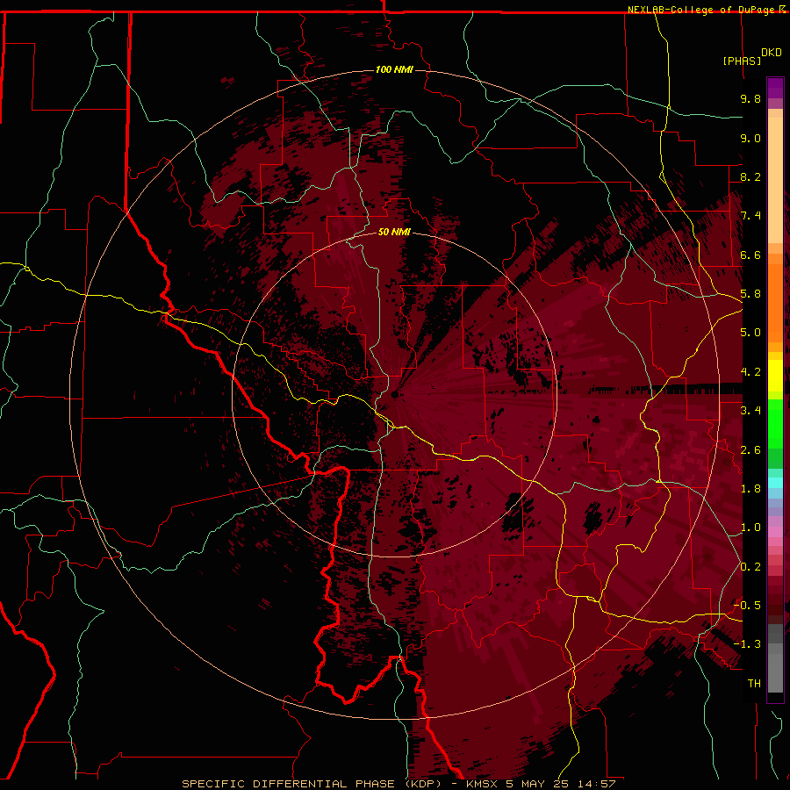790x790 pixels.
Task: Click the 4.2 value on the color scale
Action: click(x=750, y=372)
